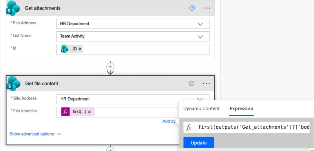
Task: Open help for Get attachments action
Action: pyautogui.click(x=192, y=8)
